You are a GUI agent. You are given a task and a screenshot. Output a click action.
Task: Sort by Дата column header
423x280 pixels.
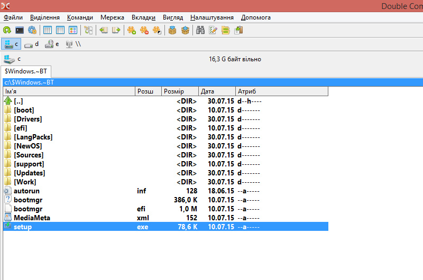[217, 91]
